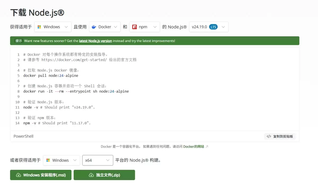Download the 独立文件(.zip)
318x186 pixels.
[104, 175]
